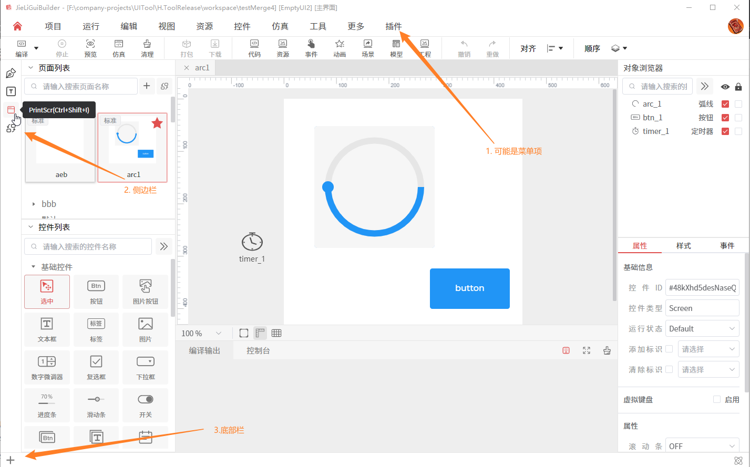Open the 视图 menu
The height and width of the screenshot is (467, 750).
click(x=167, y=27)
